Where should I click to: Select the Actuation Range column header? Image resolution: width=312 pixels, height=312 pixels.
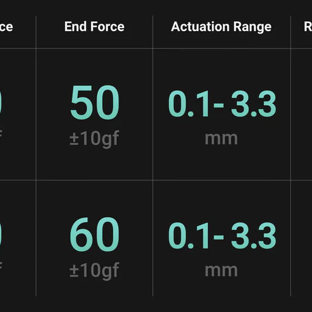pos(221,27)
